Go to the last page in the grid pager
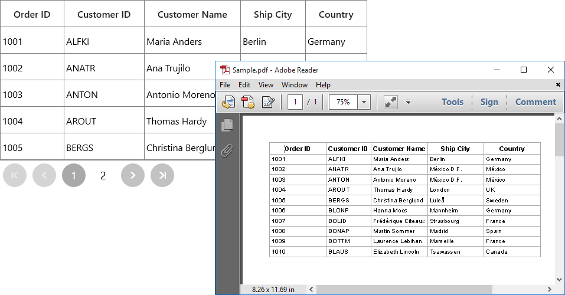The width and height of the screenshot is (565, 295). tap(162, 175)
